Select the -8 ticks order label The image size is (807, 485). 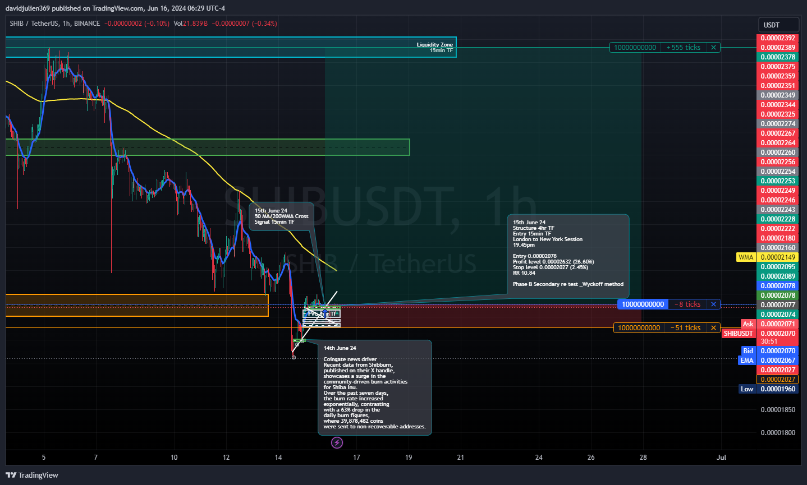click(x=687, y=304)
